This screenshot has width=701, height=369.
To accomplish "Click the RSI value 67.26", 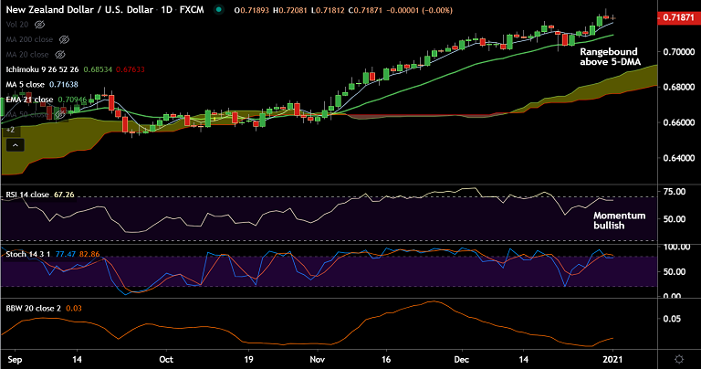I will coord(64,195).
